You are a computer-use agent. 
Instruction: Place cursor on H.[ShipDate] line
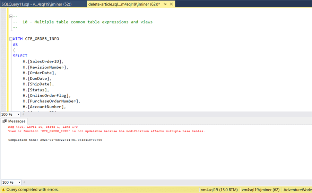(x=38, y=84)
